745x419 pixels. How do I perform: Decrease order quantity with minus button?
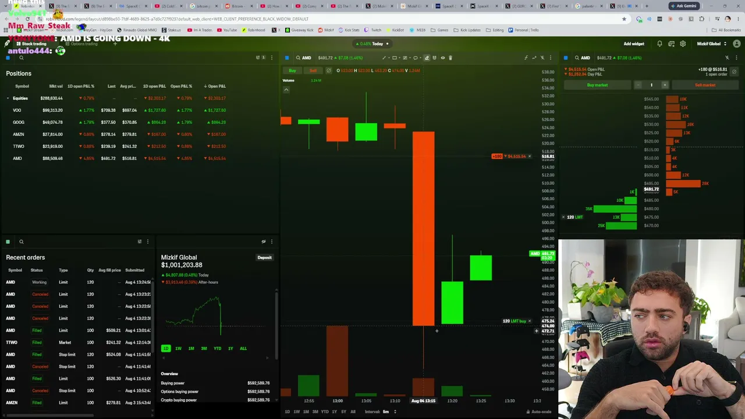638,85
